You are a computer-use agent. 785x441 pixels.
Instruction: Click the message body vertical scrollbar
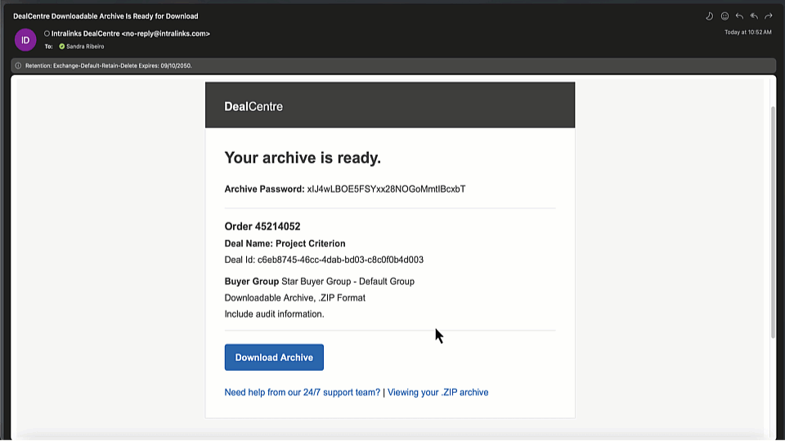click(773, 221)
